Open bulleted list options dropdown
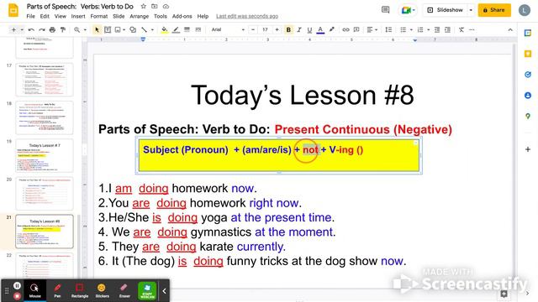 (x=411, y=30)
